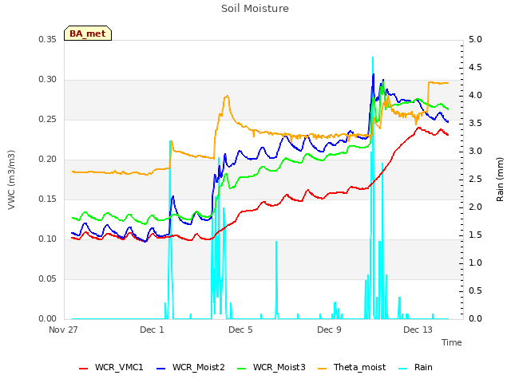The width and height of the screenshot is (511, 383).
Task: Click the green WCR_Moist3 legend swatch
Action: pyautogui.click(x=241, y=369)
